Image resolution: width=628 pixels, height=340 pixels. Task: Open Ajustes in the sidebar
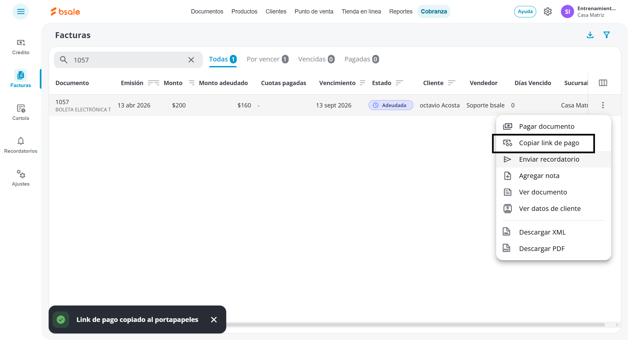point(21,178)
